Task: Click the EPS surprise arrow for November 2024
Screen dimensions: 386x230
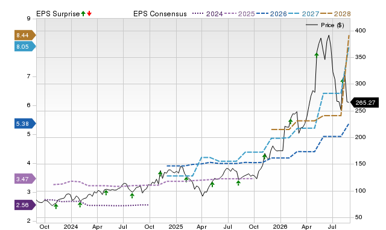Action: (160, 174)
